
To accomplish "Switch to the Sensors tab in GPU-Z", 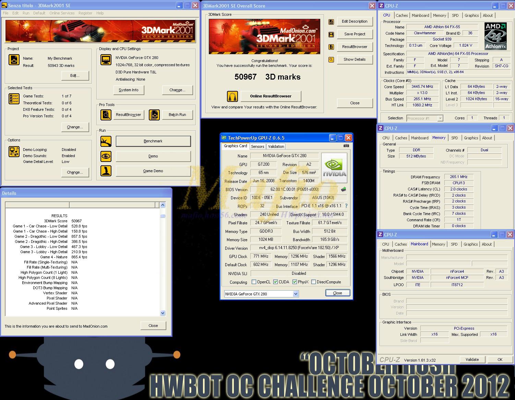I will click(x=257, y=146).
